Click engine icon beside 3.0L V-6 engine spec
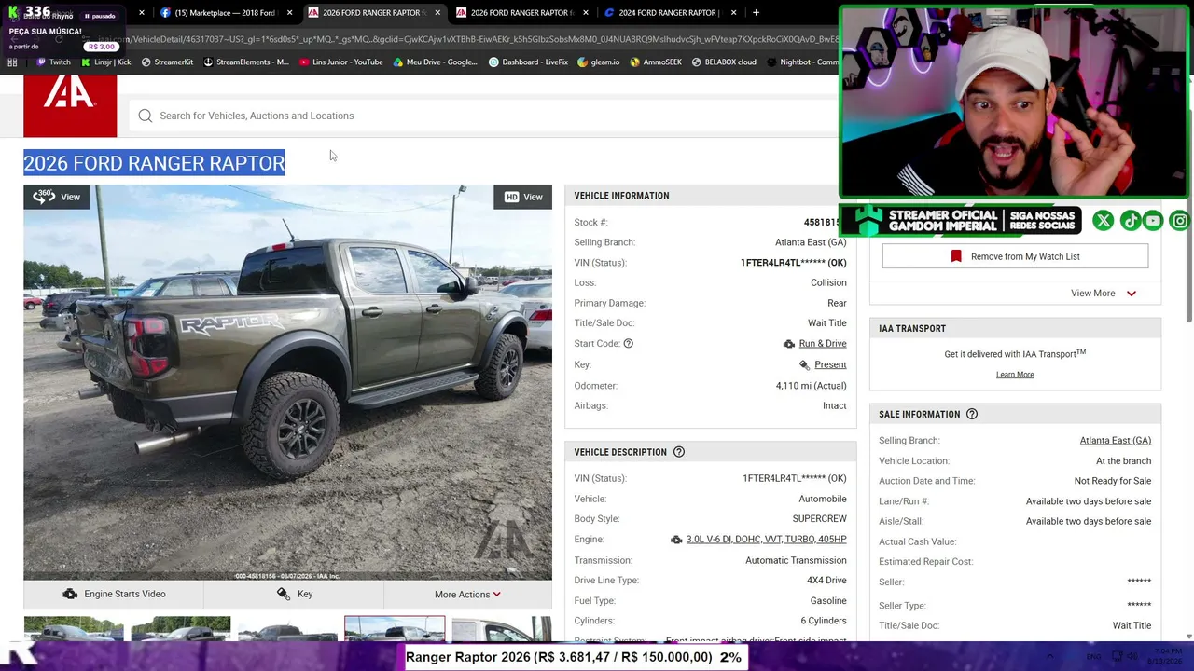The width and height of the screenshot is (1194, 671). [x=676, y=540]
